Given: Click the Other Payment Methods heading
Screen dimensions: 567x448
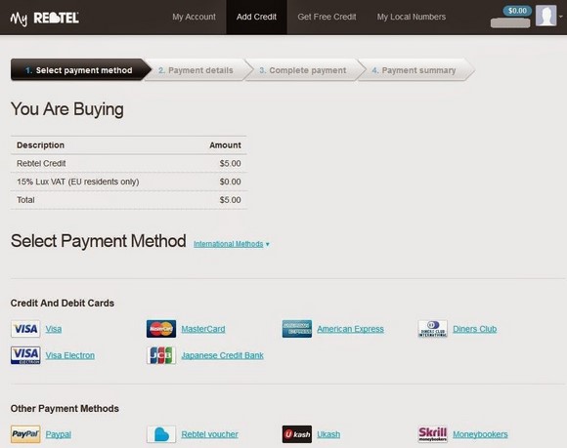Looking at the screenshot, I should click(65, 408).
